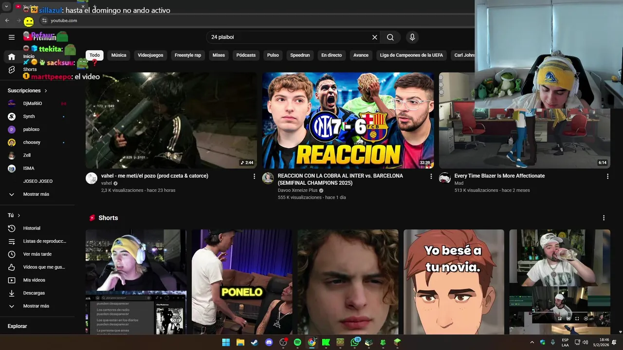Viewport: 623px width, 350px height.
Task: Select the Freestyle rap chip
Action: point(188,55)
